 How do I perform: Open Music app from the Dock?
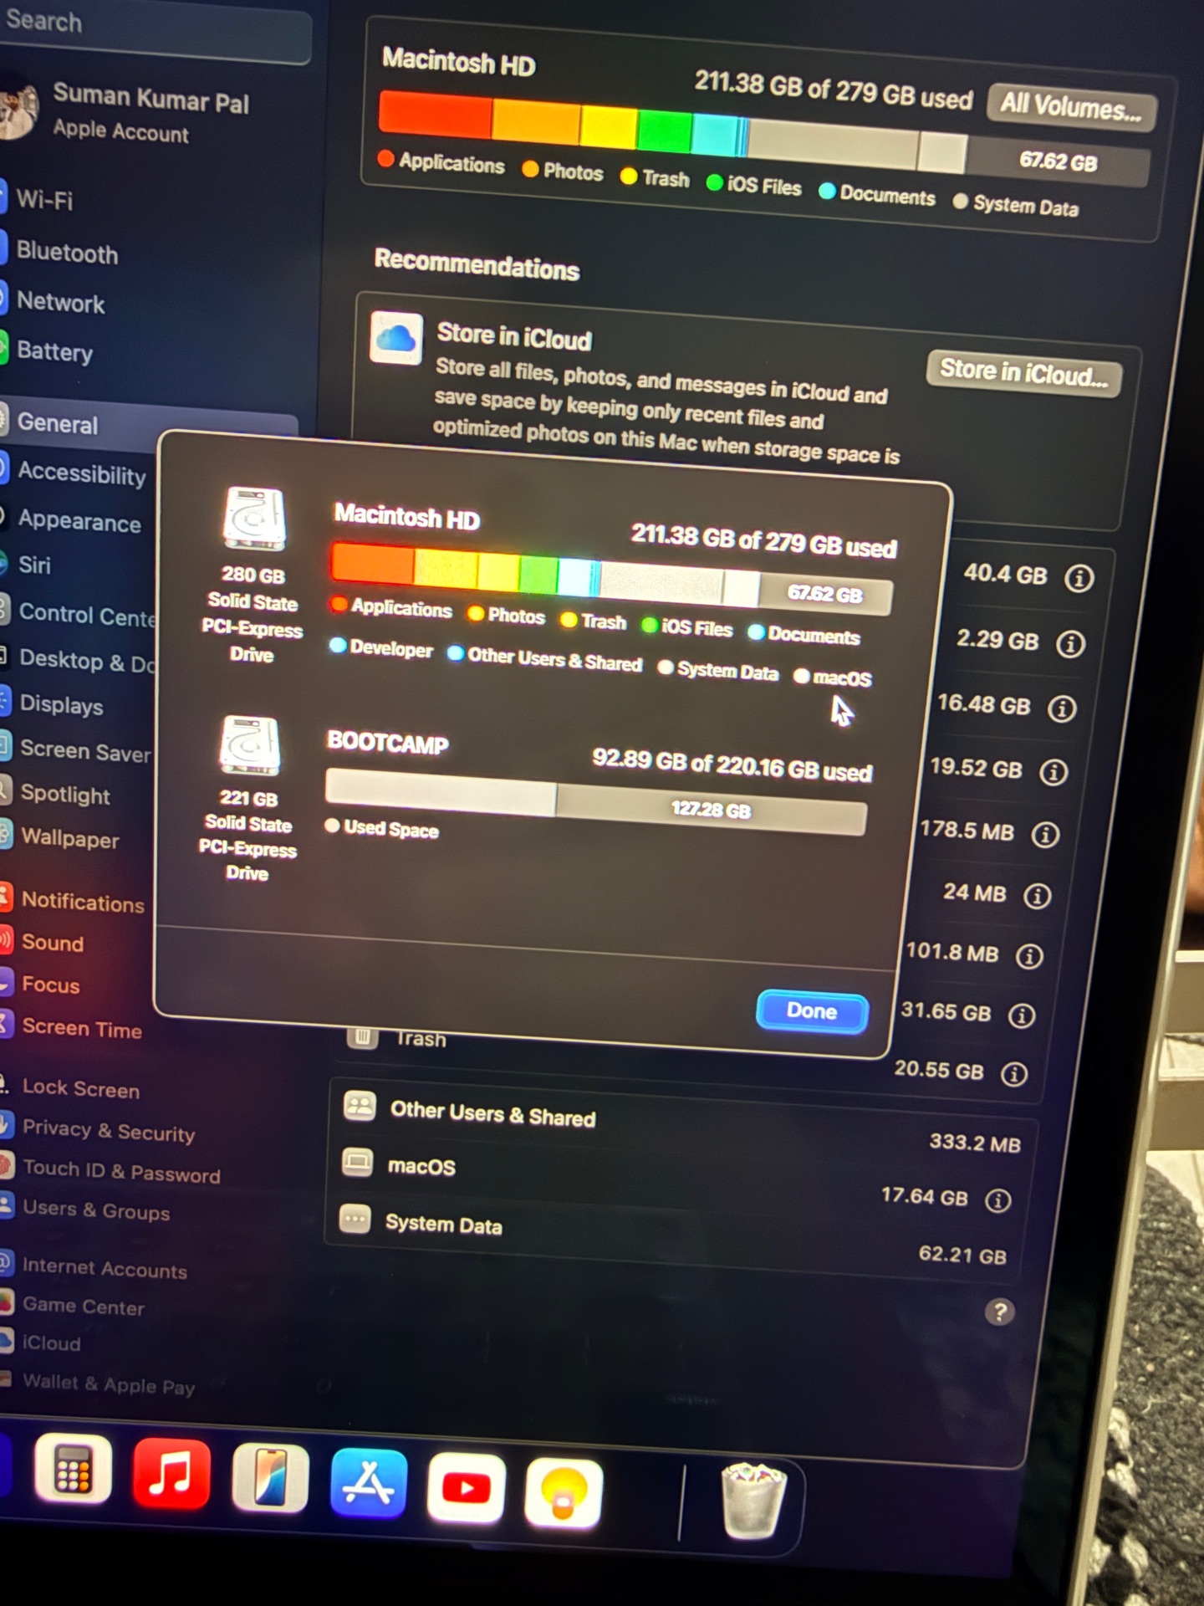(x=171, y=1473)
